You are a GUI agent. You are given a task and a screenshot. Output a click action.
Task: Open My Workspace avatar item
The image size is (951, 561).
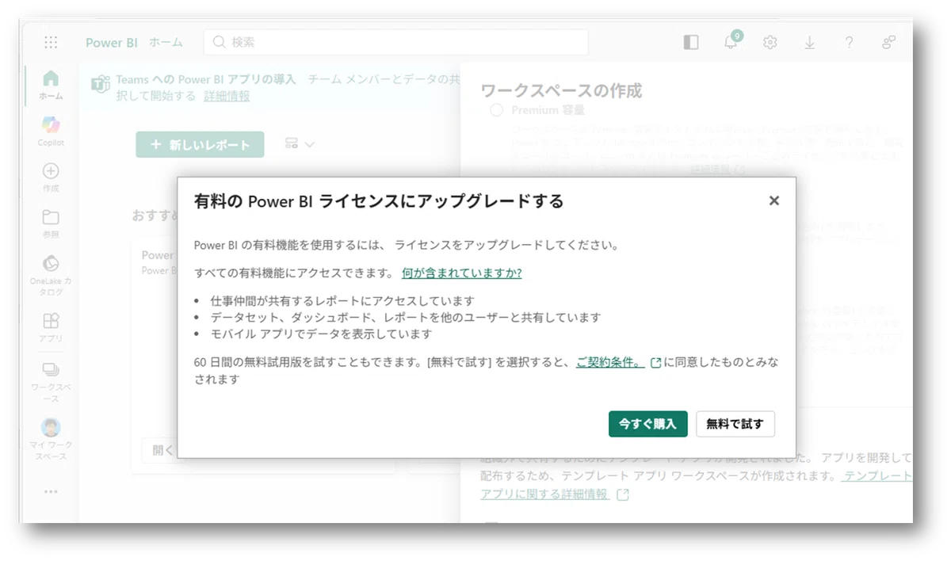(51, 439)
